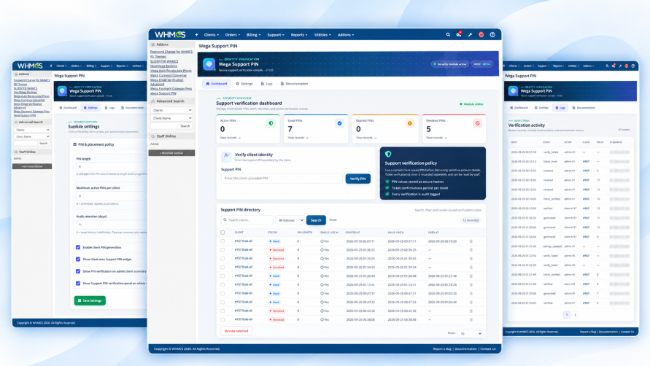Click the orange icon on Expired PINs card
Image resolution: width=650 pixels, height=366 pixels.
(409, 123)
